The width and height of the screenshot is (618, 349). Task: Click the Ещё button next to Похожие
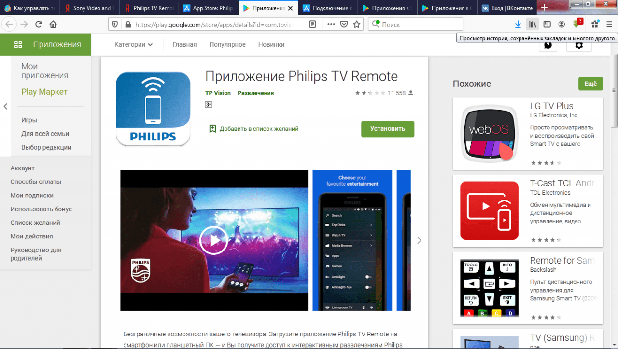point(590,84)
